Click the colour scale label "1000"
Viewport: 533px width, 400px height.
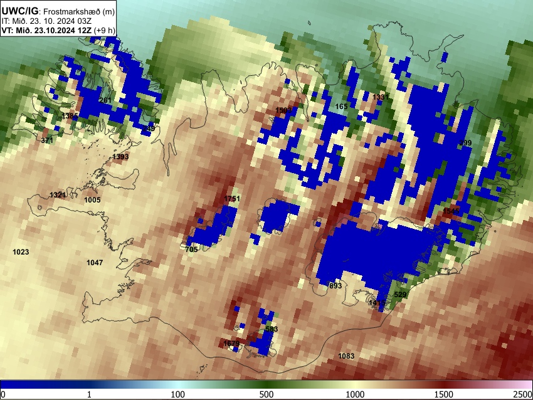[355, 394]
